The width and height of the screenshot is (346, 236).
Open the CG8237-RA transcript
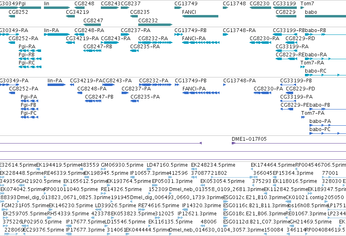tap(125, 34)
